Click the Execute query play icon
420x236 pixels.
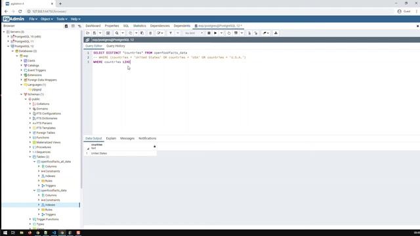[x=215, y=33]
